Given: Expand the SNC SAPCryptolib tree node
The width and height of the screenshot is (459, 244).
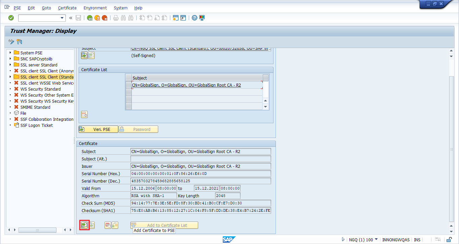Looking at the screenshot, I should click(x=10, y=59).
